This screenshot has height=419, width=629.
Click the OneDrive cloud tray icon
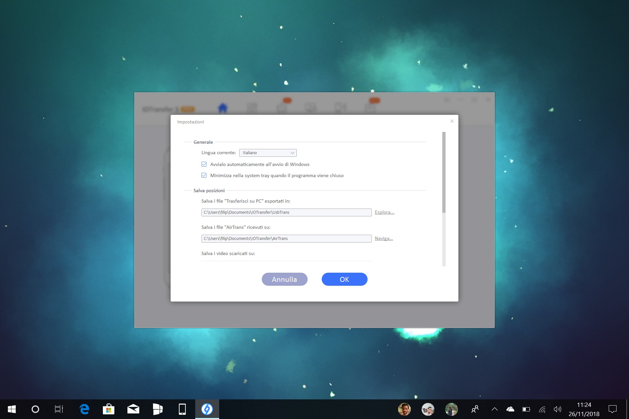coord(510,409)
